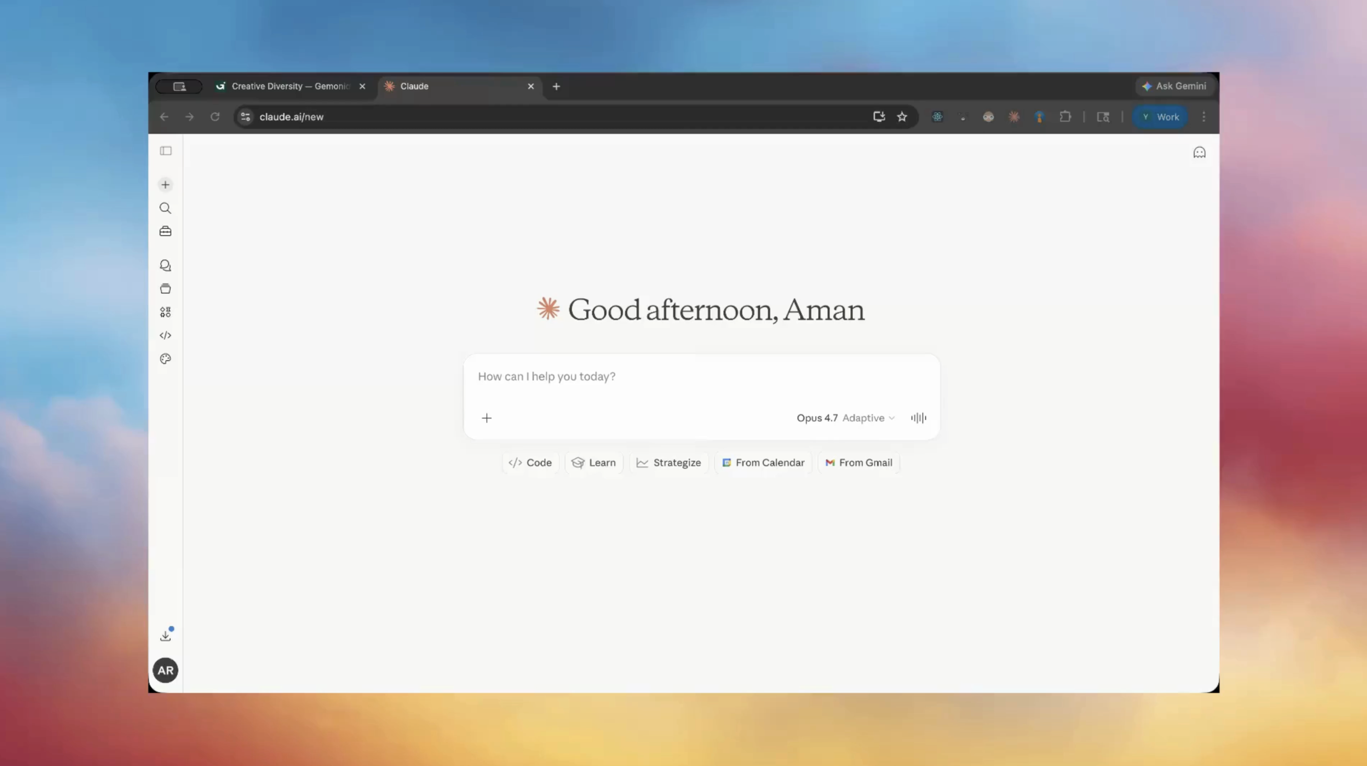Open the AR account profile menu
The image size is (1367, 766).
(x=166, y=670)
